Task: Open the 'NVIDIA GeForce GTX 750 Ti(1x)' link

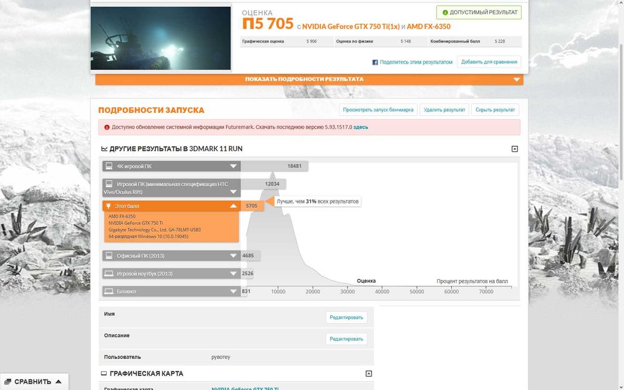Action: (351, 27)
